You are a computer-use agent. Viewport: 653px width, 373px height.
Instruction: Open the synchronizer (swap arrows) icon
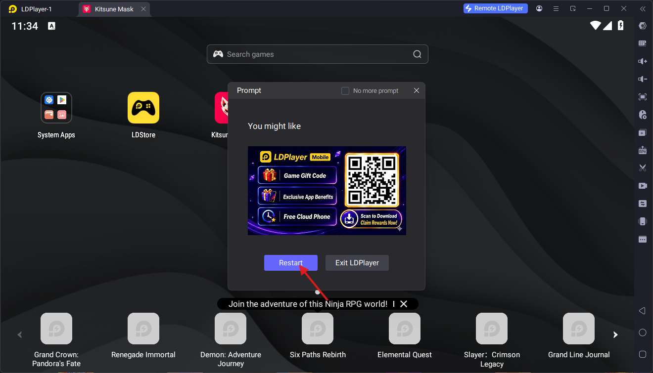(x=643, y=204)
